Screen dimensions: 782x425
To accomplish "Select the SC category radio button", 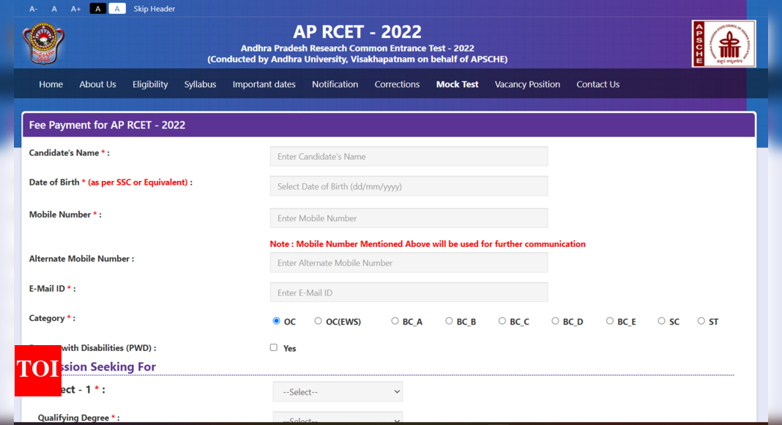I will pyautogui.click(x=661, y=321).
